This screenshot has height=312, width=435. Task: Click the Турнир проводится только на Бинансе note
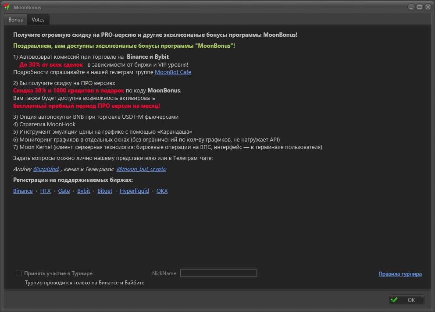(x=85, y=283)
